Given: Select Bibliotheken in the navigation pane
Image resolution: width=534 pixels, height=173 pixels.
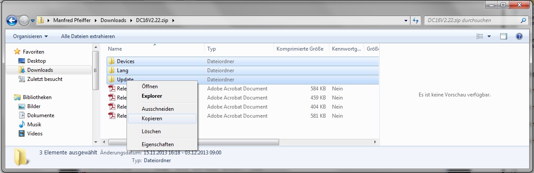Looking at the screenshot, I should tap(37, 97).
